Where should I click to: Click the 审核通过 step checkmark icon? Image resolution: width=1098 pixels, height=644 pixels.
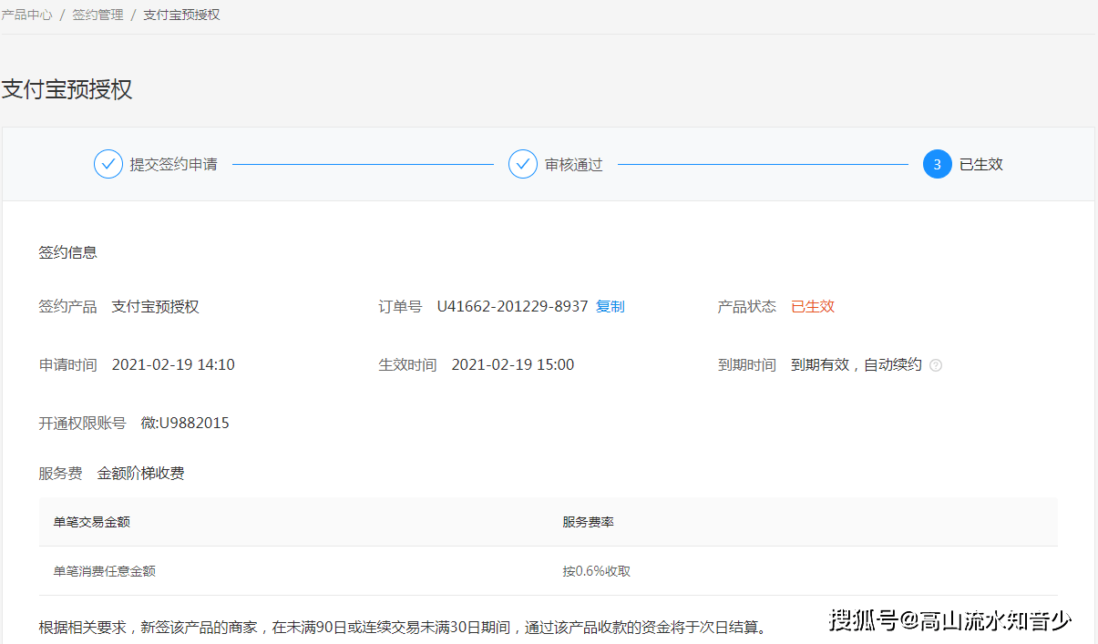tap(523, 164)
